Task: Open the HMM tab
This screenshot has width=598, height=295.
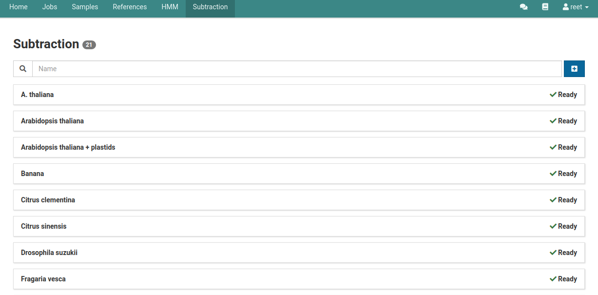Action: 170,7
